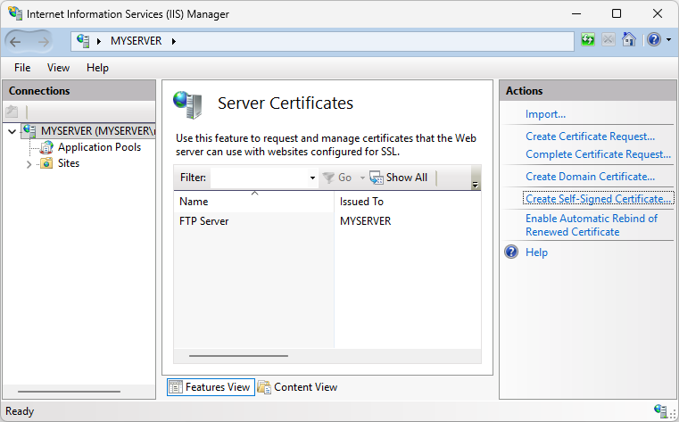This screenshot has height=422, width=679.
Task: Click the Home icon in toolbar
Action: tap(629, 40)
